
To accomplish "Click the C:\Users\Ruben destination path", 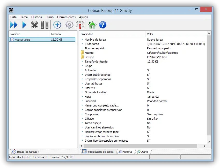I will pyautogui.click(x=157, y=57).
